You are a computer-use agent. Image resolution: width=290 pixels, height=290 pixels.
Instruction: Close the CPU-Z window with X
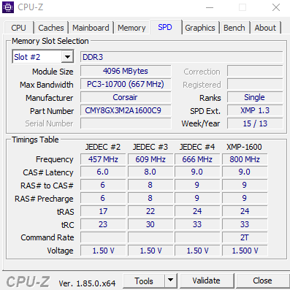point(276,7)
